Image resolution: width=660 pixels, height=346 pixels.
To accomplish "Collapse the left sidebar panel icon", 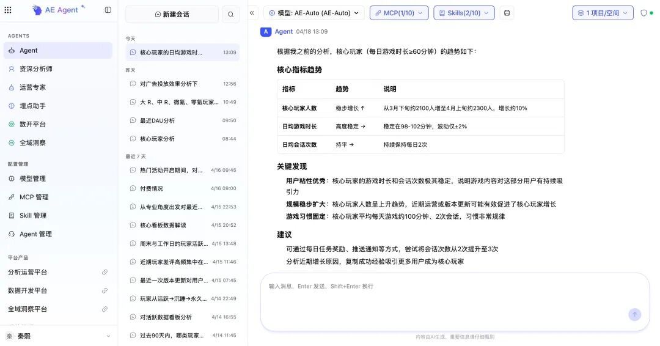I will coord(108,10).
